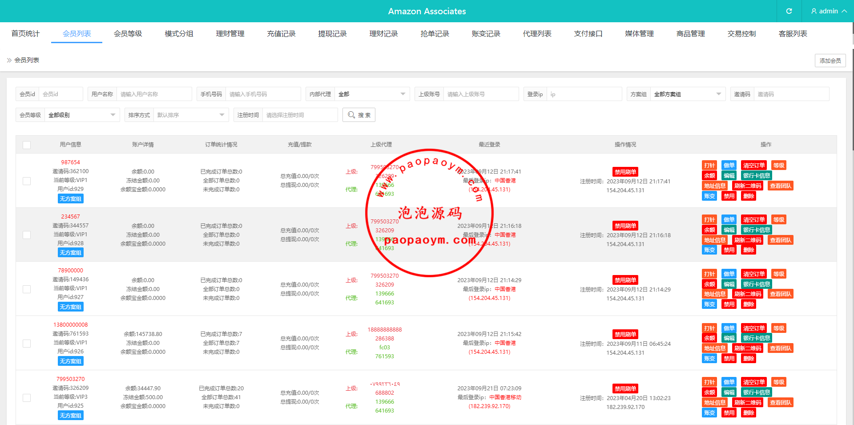Click 账变 for user 13800000008

tap(709, 359)
